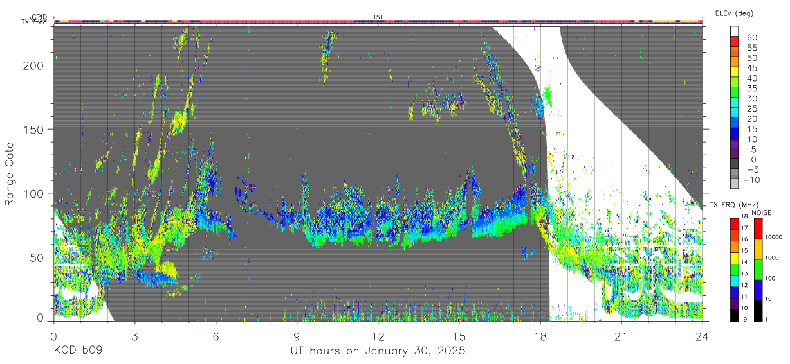Click the blue segment of the NOISE bar
The height and width of the screenshot is (364, 790).
(757, 290)
